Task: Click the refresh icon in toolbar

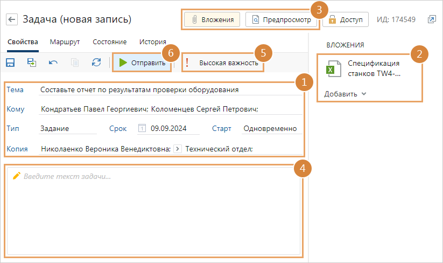Action: click(x=96, y=63)
